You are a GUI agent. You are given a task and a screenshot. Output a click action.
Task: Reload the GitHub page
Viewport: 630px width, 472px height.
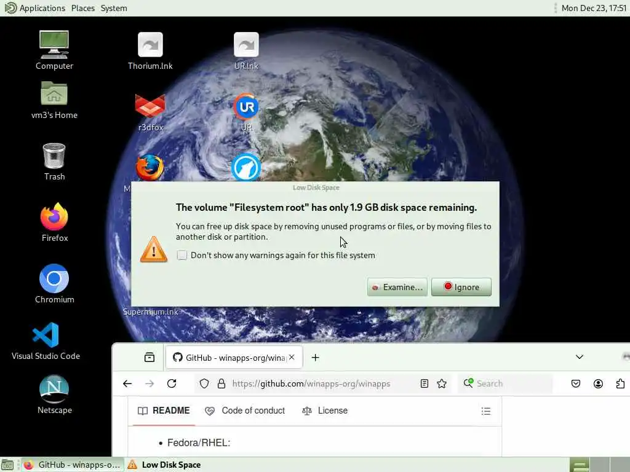(x=172, y=383)
